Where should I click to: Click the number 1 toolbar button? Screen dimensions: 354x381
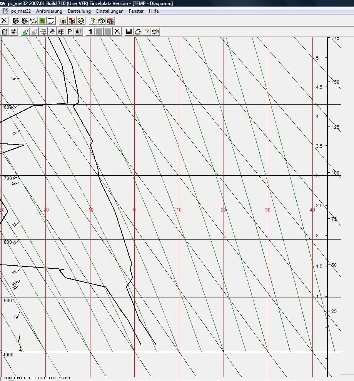(90, 32)
